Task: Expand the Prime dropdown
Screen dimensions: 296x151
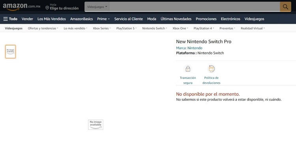Action: pos(103,19)
